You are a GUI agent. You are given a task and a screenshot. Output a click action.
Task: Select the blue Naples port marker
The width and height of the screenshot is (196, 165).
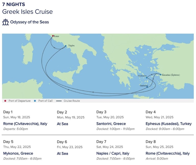click(x=66, y=46)
